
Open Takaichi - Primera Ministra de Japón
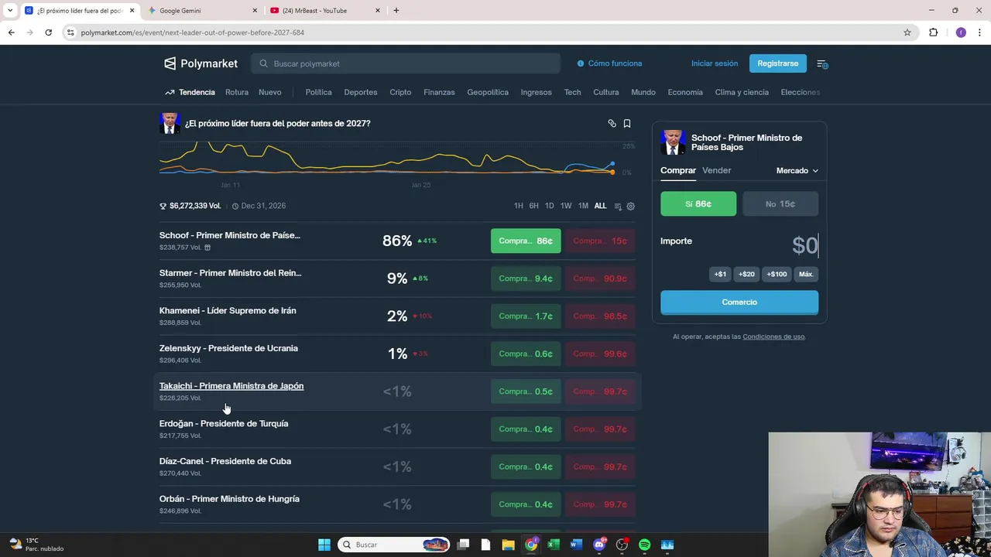tap(231, 386)
